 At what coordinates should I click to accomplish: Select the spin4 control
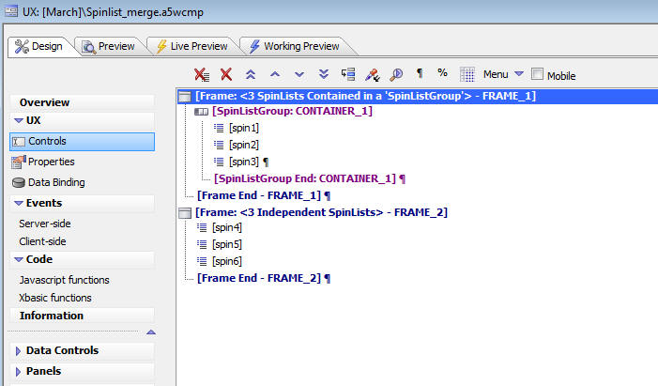(227, 227)
